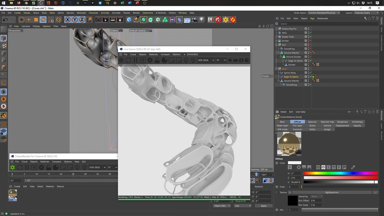Select the Mix parameter radio circle
Screen dimensions: 384x216
[277, 210]
